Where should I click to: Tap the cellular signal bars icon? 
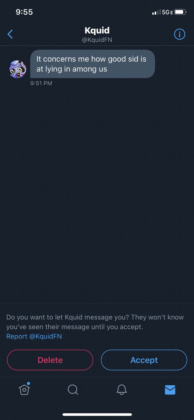(x=156, y=13)
